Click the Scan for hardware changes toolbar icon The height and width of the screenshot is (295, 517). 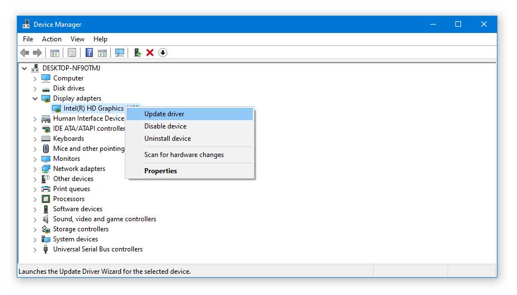click(120, 53)
